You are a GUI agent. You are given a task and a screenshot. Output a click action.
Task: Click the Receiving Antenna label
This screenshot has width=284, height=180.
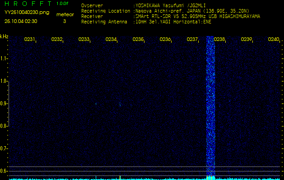[x=104, y=22]
